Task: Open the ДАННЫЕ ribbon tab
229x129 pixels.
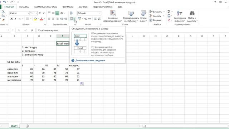Action: point(83,7)
